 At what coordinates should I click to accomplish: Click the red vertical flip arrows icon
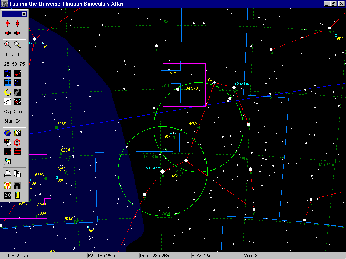pos(8,152)
